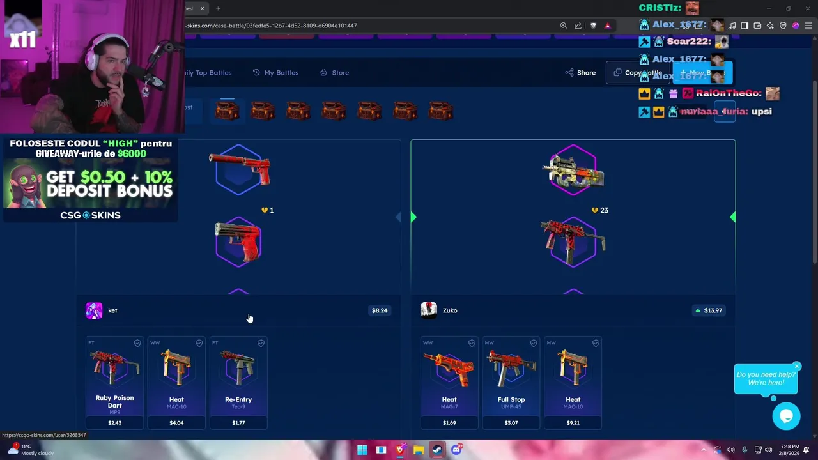
Task: Open the live chat support bubble
Action: pyautogui.click(x=786, y=417)
